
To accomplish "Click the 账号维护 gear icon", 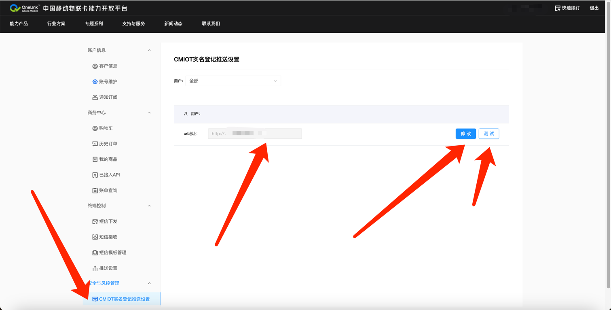I will click(x=95, y=82).
